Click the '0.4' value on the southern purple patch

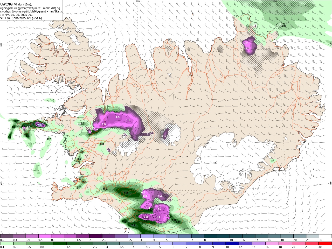point(160,196)
